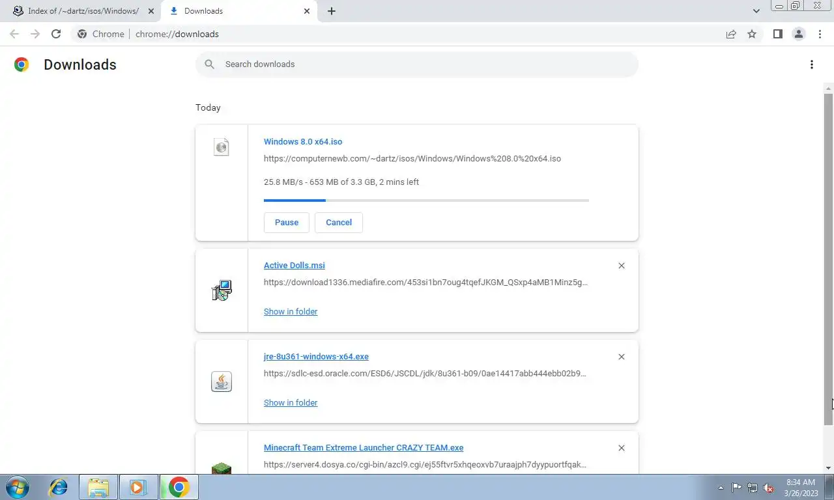
Task: Click the Windows 8.0 download progress bar
Action: click(426, 201)
